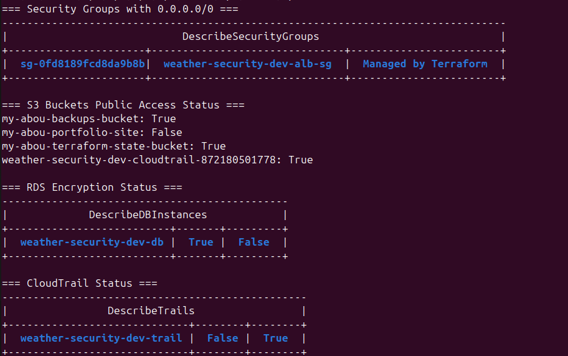The width and height of the screenshot is (568, 356).
Task: Select the weather-security-dev-db instance name
Action: click(x=92, y=242)
